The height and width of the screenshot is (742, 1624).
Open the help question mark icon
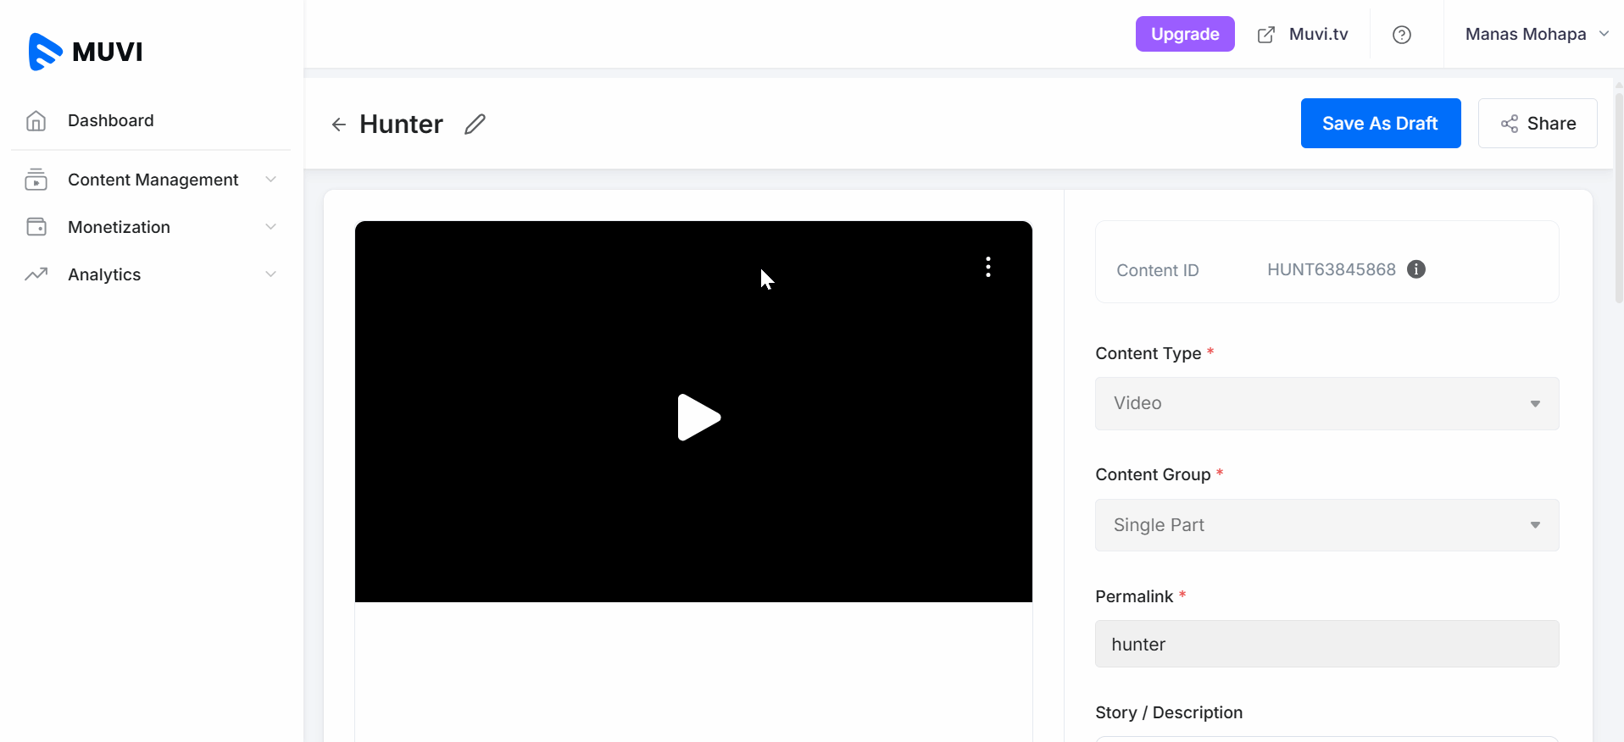coord(1401,35)
